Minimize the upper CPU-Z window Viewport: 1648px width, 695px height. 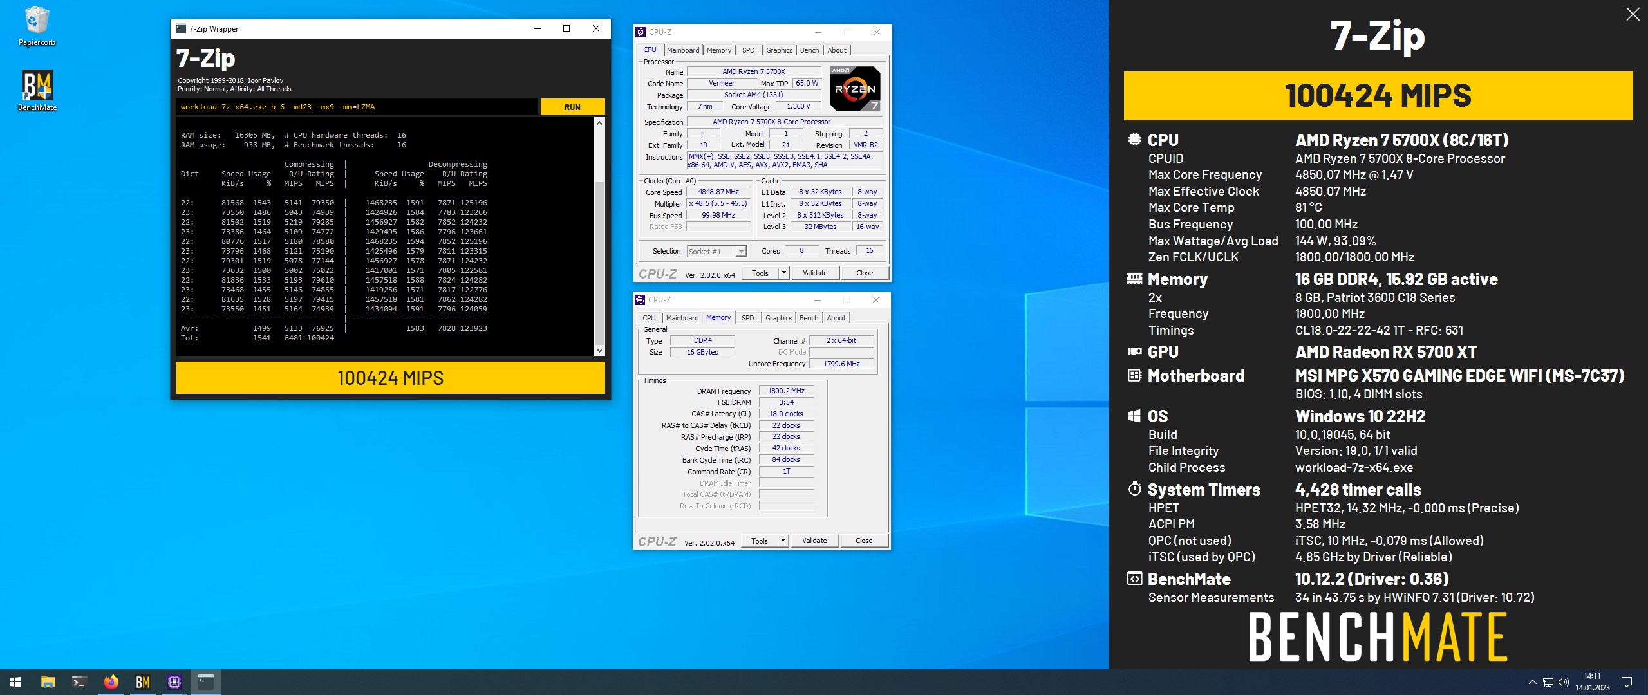click(818, 32)
